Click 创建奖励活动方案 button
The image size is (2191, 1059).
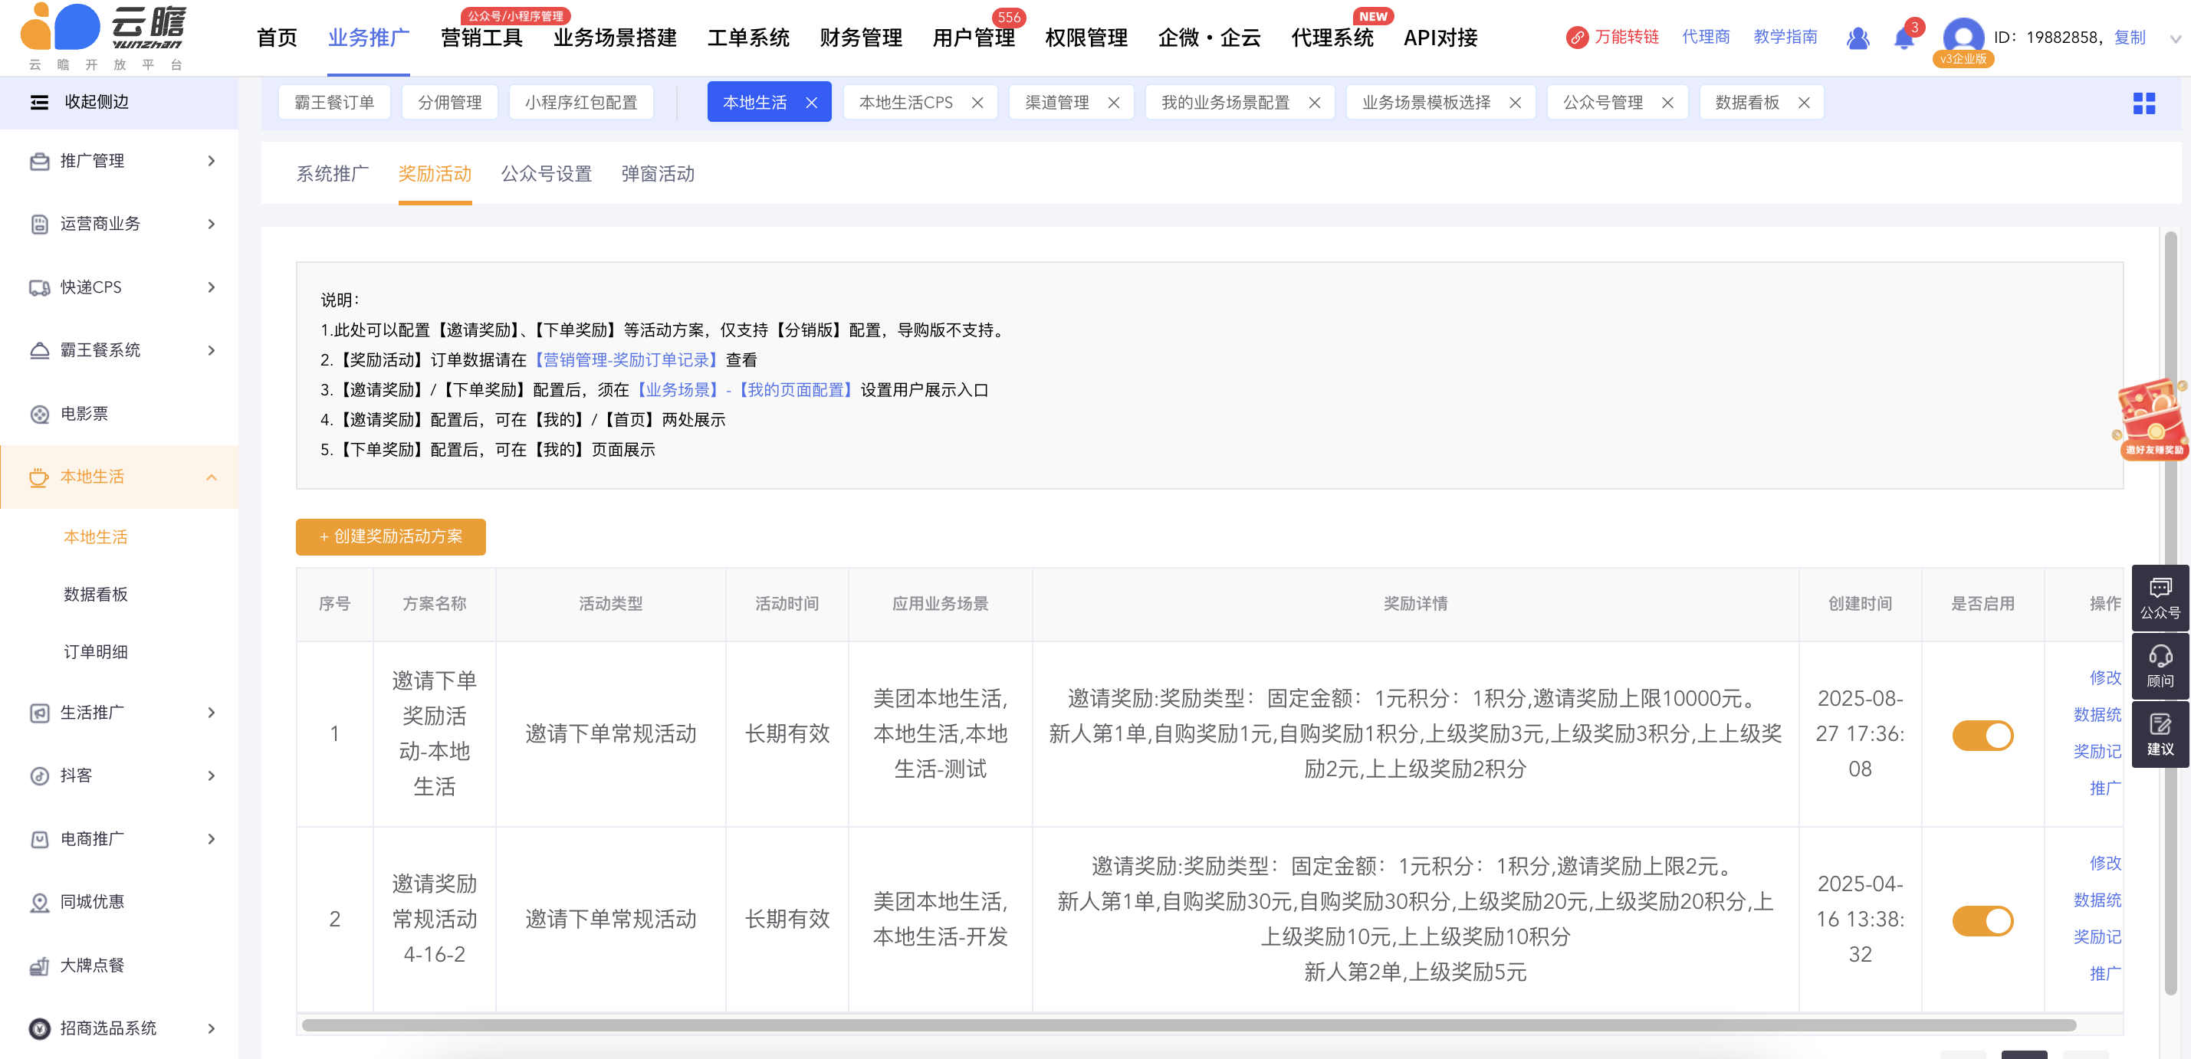pyautogui.click(x=390, y=537)
